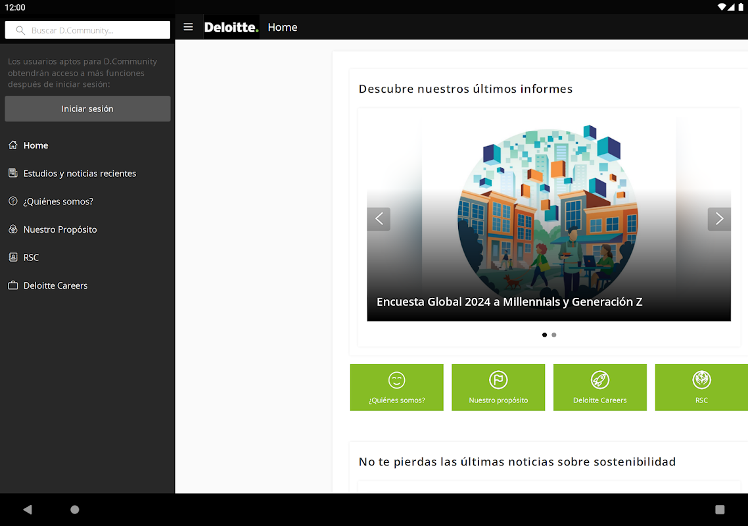Tap the Android recent apps square button
This screenshot has height=526, width=748.
pos(720,510)
